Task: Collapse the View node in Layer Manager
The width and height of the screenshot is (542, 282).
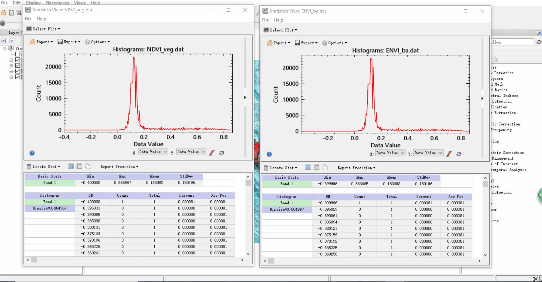Action: [x=5, y=49]
